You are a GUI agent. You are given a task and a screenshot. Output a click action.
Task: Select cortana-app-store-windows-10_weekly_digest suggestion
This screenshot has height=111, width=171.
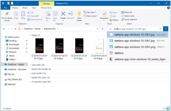point(138,59)
